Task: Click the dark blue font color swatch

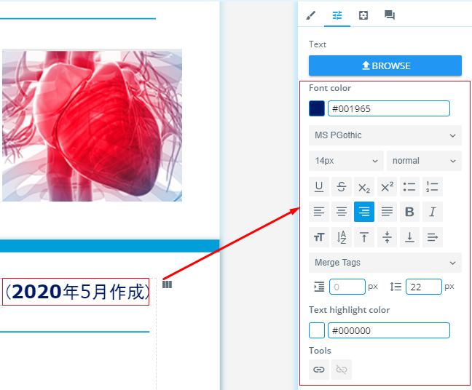Action: 317,108
